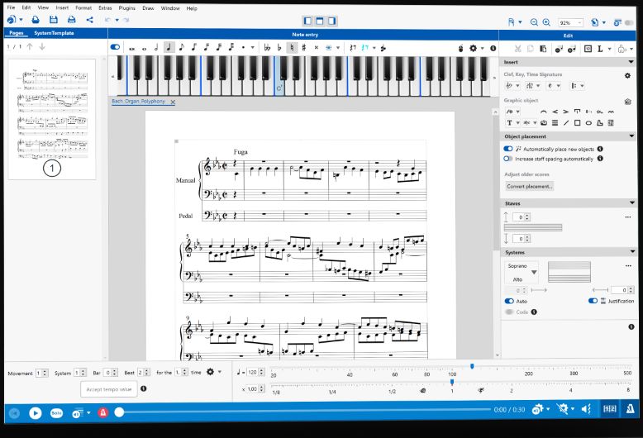Click the tempo slider handle
This screenshot has width=643, height=438.
tap(472, 366)
